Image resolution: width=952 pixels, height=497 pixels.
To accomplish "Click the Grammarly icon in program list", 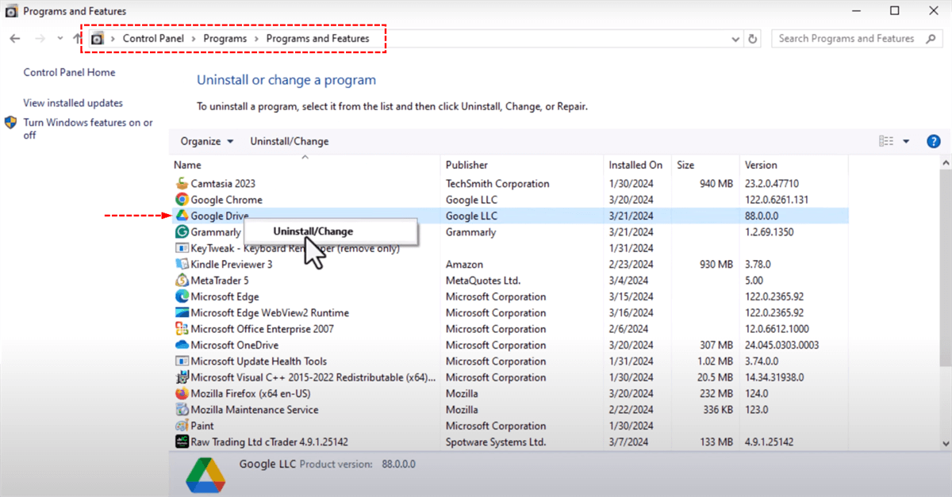I will [x=182, y=232].
